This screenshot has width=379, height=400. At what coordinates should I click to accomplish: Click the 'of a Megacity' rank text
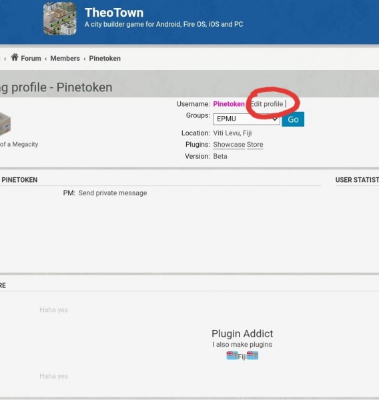pos(19,145)
